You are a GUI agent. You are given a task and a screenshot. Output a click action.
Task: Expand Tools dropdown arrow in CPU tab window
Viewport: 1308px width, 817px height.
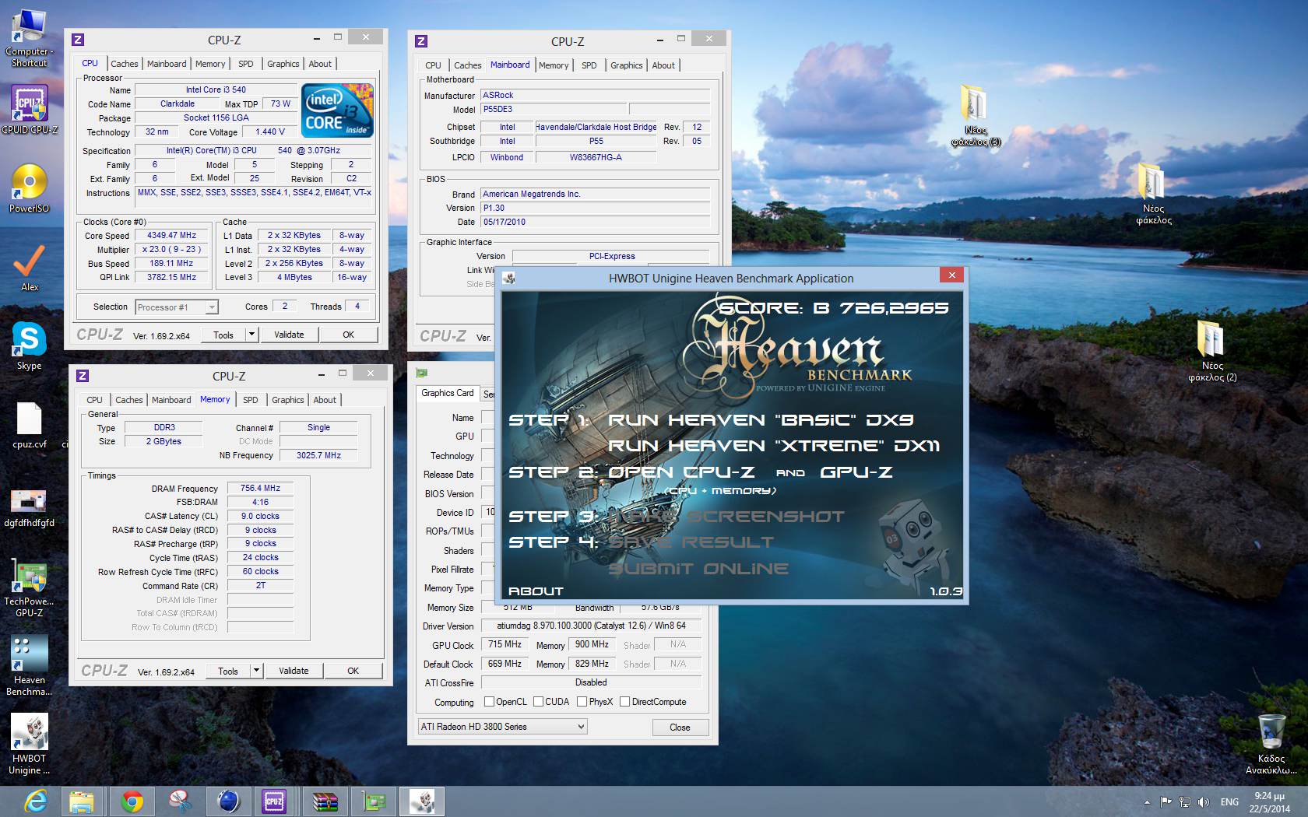[x=251, y=335]
